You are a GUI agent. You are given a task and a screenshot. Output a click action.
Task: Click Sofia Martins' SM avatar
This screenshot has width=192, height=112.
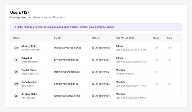pyautogui.click(x=16, y=84)
